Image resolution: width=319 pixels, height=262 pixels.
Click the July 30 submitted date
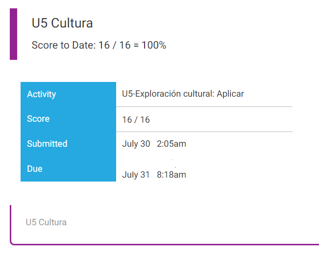(x=136, y=144)
